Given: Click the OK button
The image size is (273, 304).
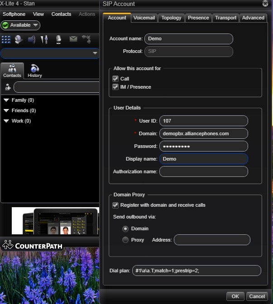Looking at the screenshot, I should (x=235, y=296).
